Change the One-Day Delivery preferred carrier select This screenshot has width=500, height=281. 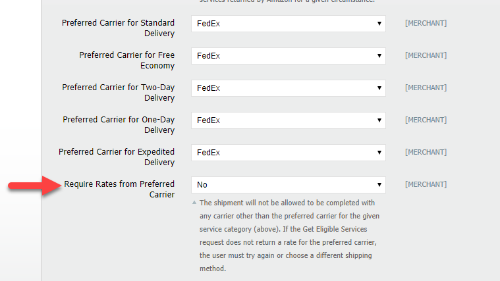[288, 120]
